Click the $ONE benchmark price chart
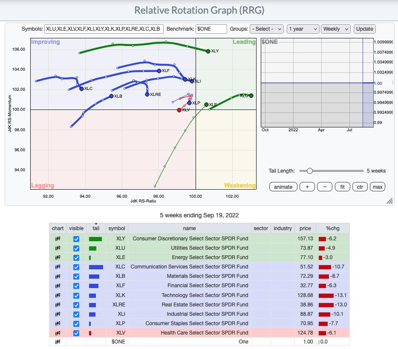 point(317,83)
